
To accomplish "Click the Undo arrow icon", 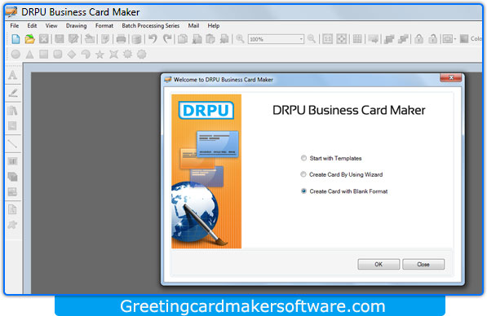I will [x=153, y=39].
